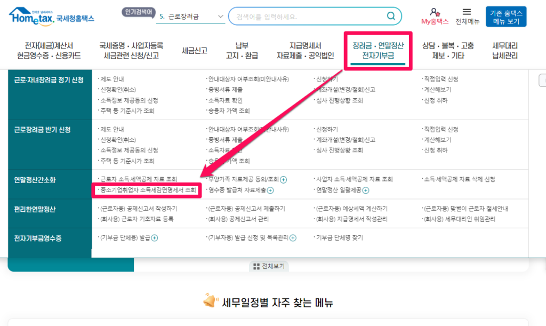Click the search magnifier icon
The width and height of the screenshot is (546, 326).
[x=391, y=16]
